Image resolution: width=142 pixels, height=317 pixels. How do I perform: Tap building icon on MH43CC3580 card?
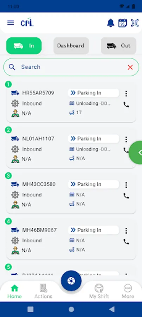(72, 195)
